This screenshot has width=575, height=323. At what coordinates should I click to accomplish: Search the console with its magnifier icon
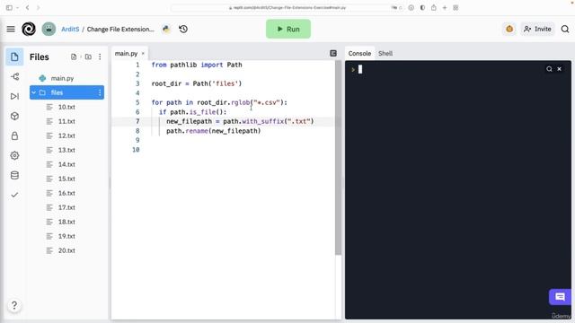coord(549,69)
